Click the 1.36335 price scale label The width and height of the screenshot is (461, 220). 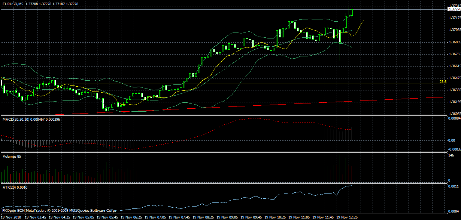(x=454, y=90)
